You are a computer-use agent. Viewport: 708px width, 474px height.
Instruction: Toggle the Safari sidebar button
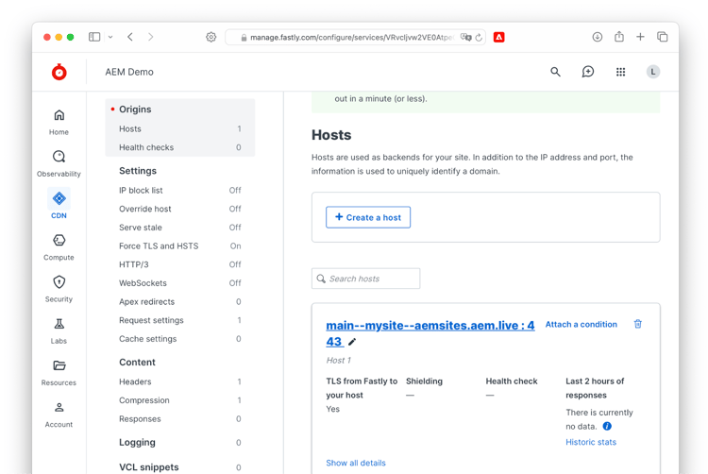[94, 37]
